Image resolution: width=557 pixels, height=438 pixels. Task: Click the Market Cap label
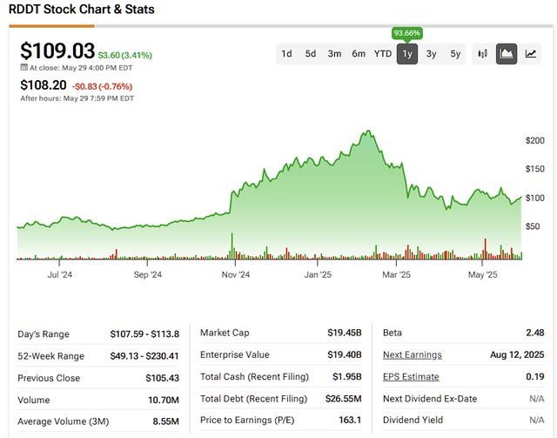click(225, 333)
